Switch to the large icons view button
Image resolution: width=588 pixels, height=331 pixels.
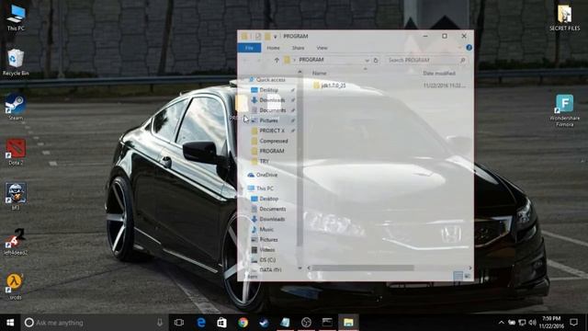click(468, 276)
